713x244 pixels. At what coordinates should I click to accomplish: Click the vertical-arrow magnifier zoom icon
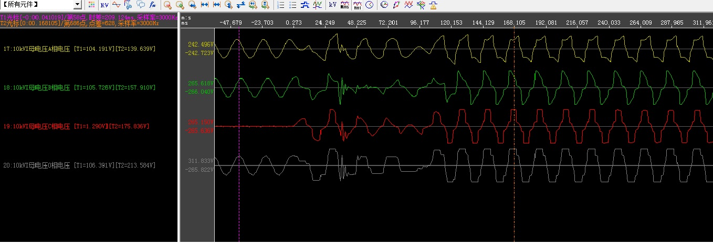click(x=228, y=5)
